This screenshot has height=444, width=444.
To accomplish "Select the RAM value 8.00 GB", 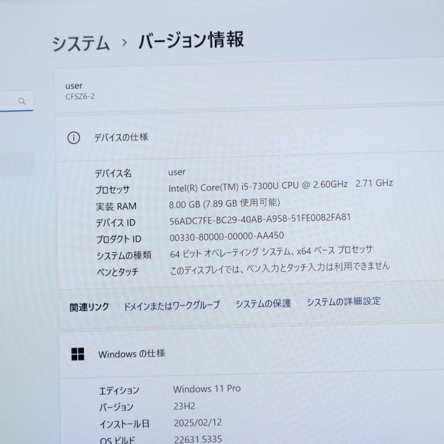I will (x=184, y=204).
